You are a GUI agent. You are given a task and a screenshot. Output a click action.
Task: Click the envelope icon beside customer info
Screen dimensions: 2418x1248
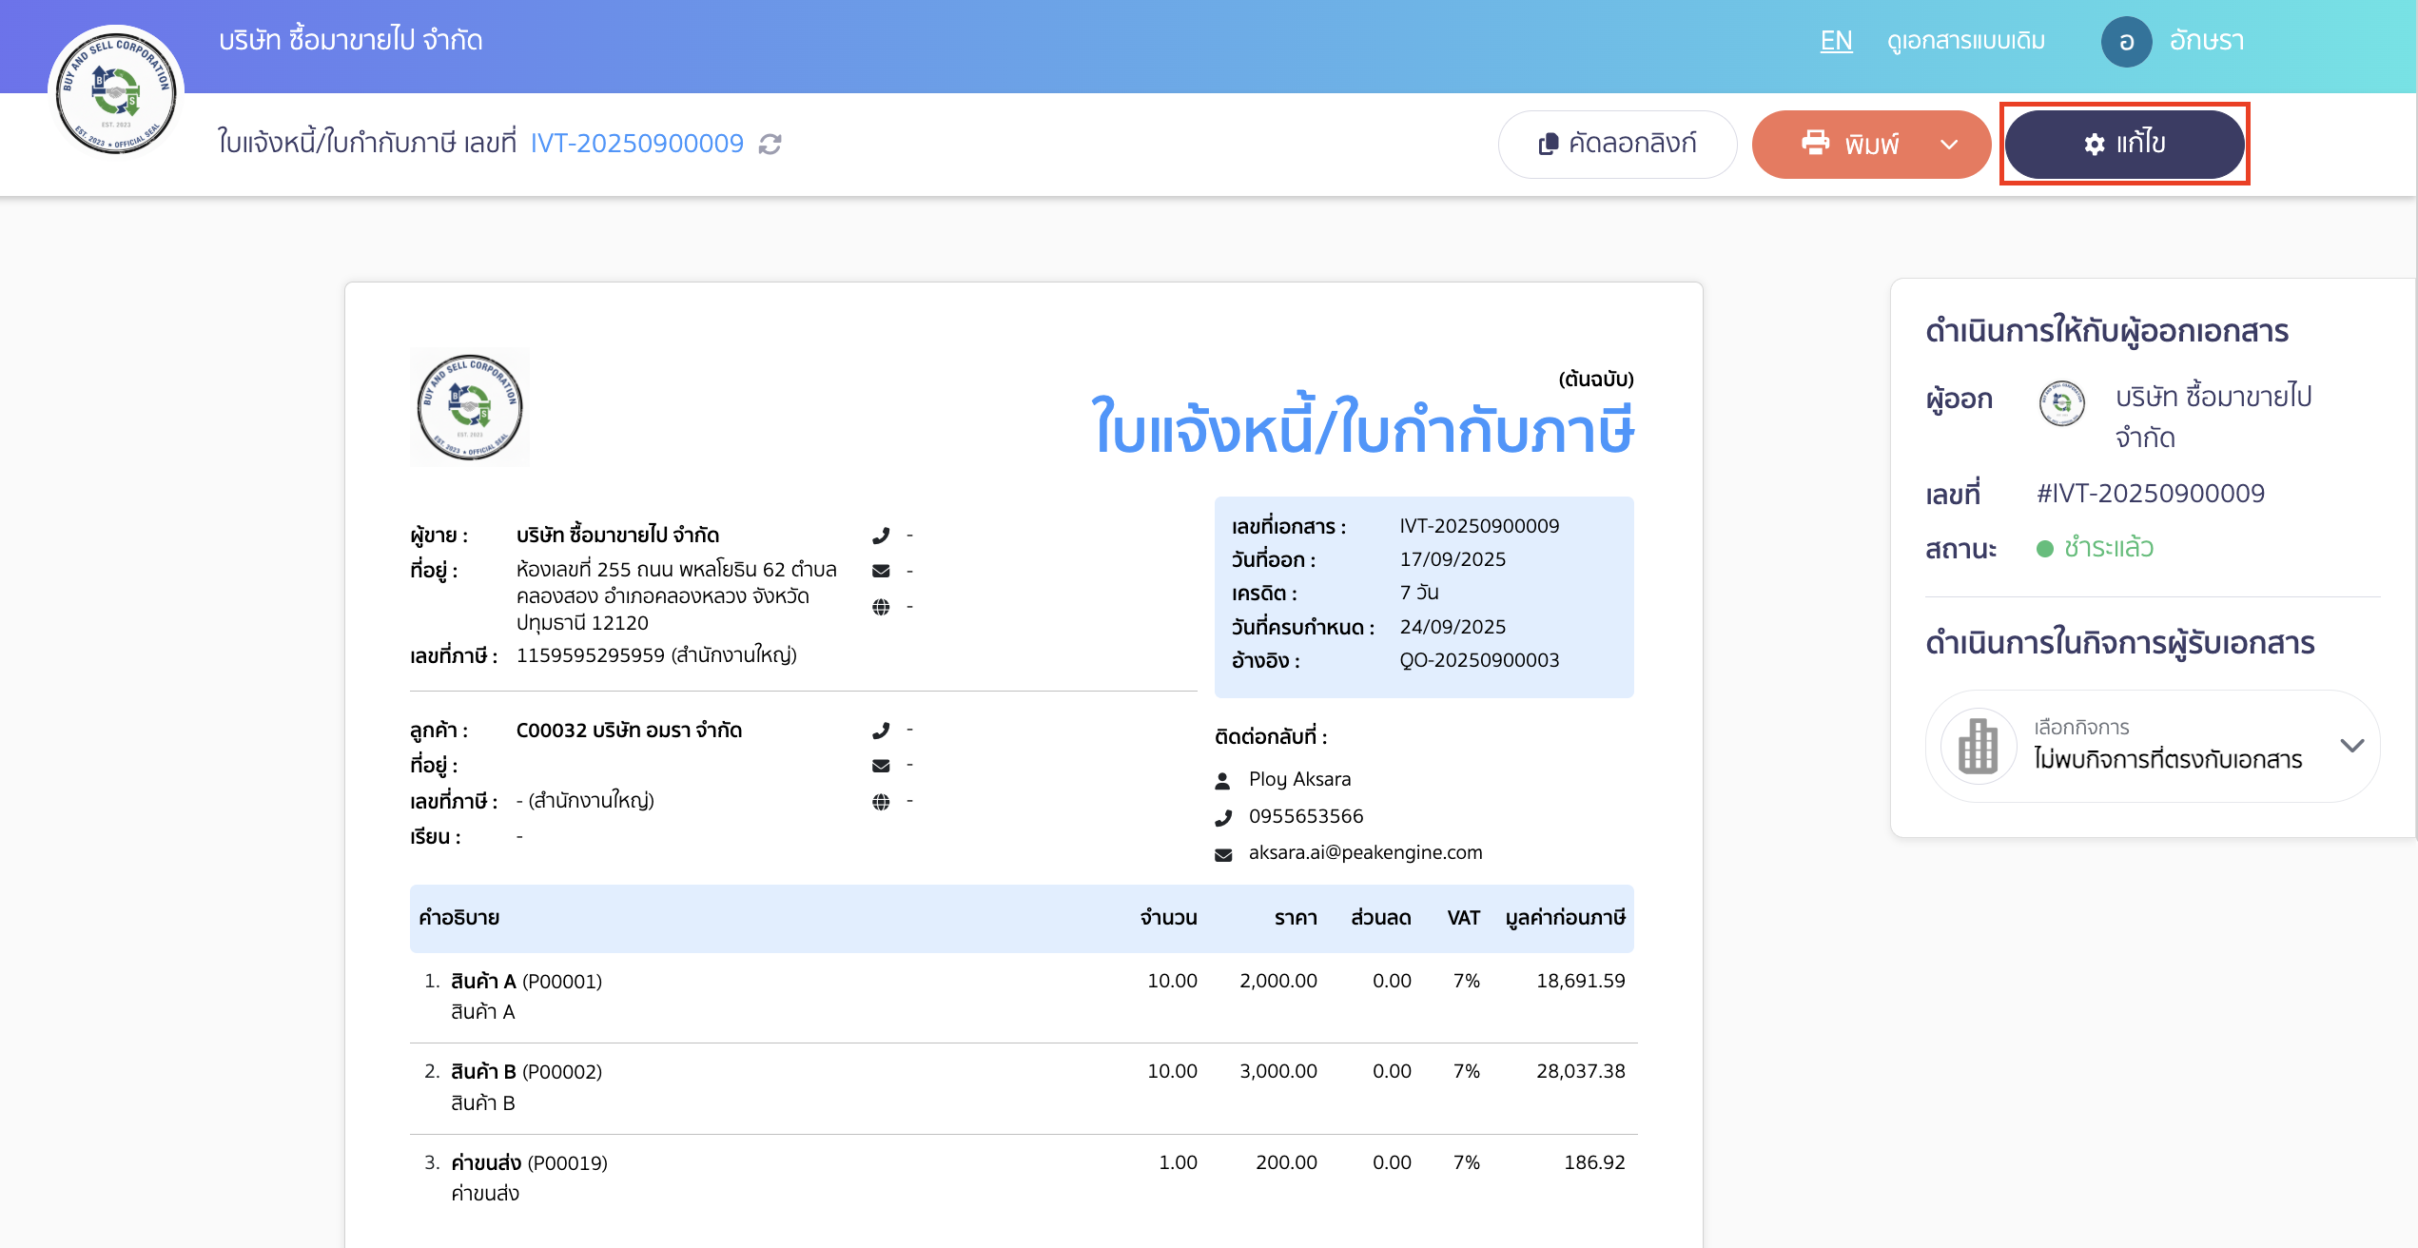pyautogui.click(x=881, y=764)
